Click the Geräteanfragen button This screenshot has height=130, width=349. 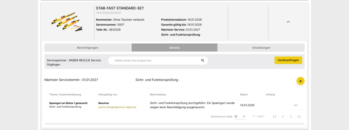288,60
